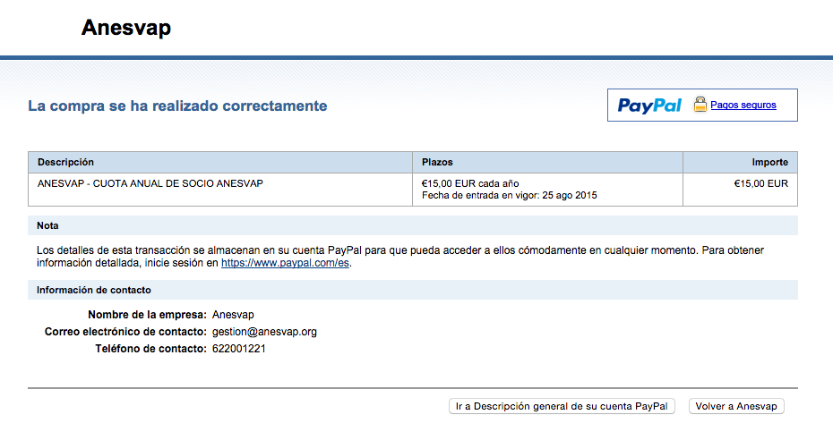Click the effective date 25 ago 2015

tap(569, 195)
